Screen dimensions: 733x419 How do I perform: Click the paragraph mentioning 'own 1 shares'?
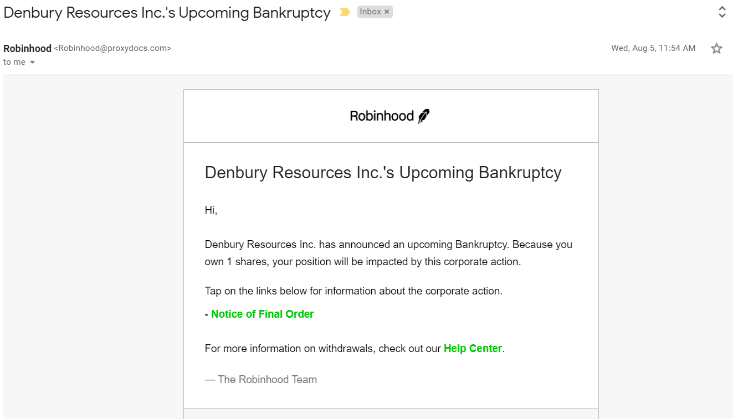point(388,253)
